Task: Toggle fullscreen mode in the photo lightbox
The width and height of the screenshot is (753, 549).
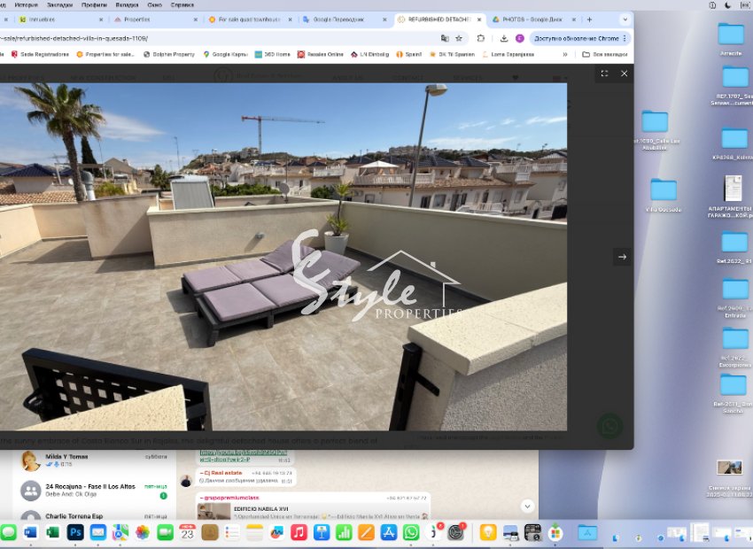Action: pyautogui.click(x=604, y=73)
